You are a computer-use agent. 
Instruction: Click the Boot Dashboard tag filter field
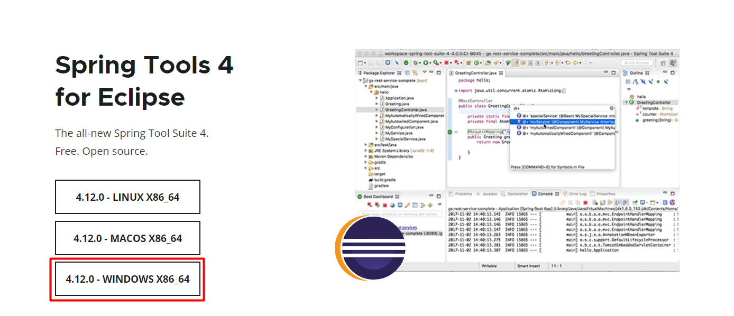400,214
